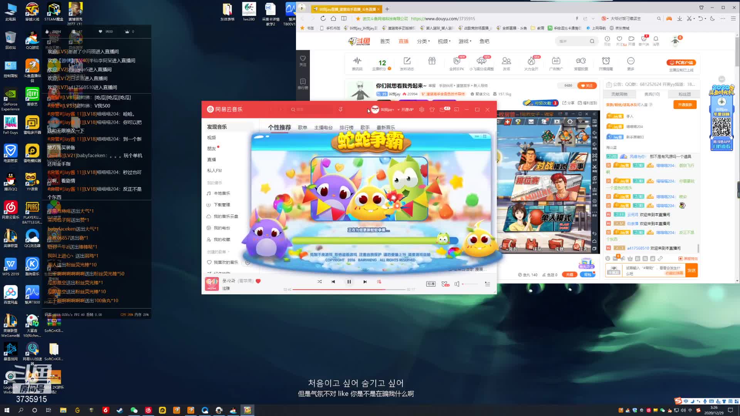Expand the Douyu 分类 dropdown
Screen dimensions: 740x416
(423, 41)
